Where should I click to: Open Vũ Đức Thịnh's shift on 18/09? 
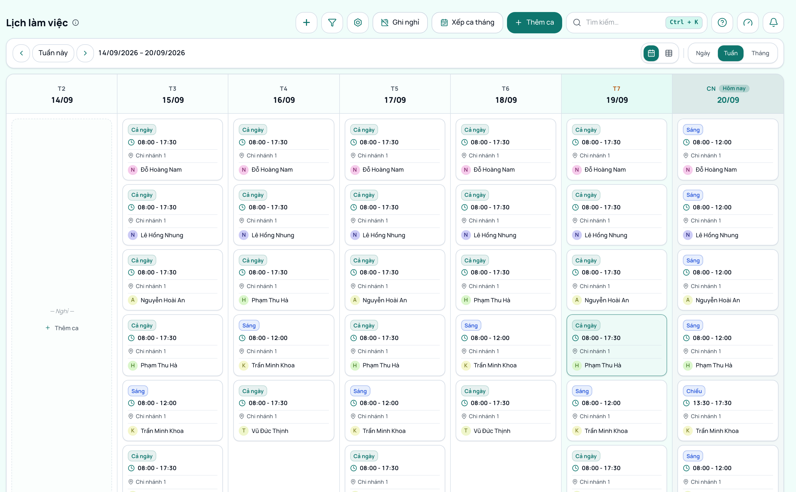pyautogui.click(x=506, y=410)
